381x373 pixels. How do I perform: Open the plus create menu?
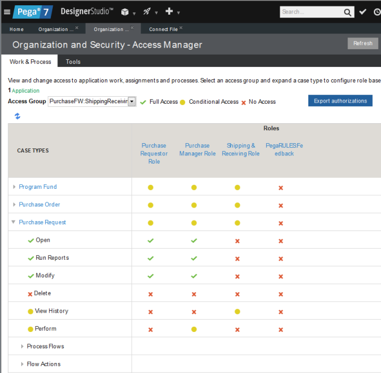pos(169,12)
